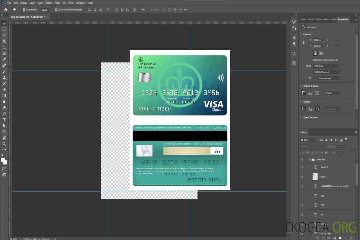360x240 pixels.
Task: Toggle rulers in Rulers & Grids
Action: pos(304,93)
